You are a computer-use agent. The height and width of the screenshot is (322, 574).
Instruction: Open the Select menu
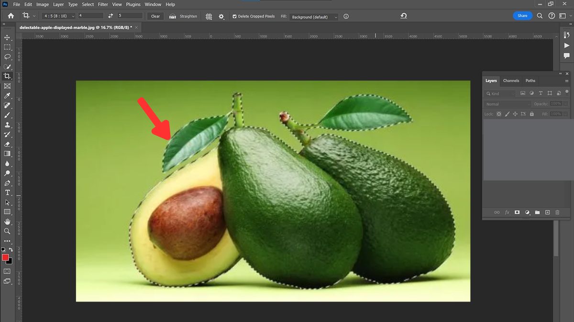88,4
